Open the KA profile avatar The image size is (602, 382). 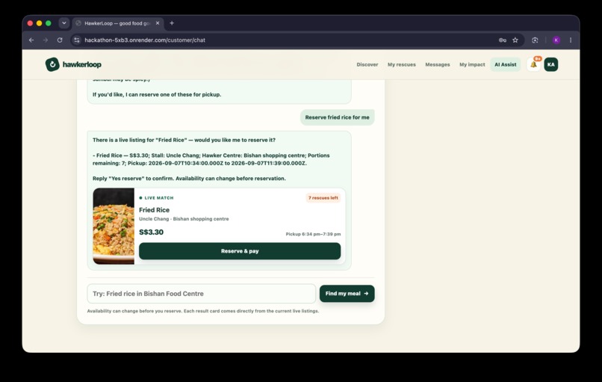point(551,64)
